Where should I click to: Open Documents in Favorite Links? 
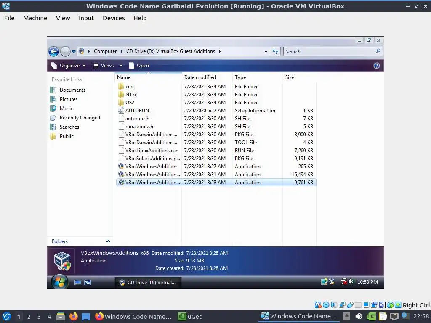point(68,90)
